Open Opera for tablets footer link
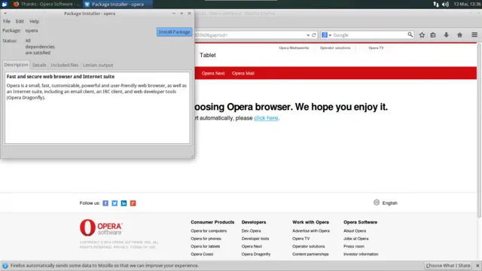This screenshot has width=482, height=271. click(x=205, y=246)
